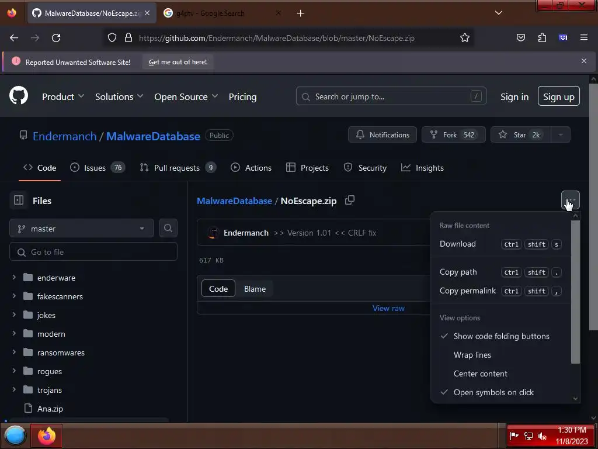Click the View raw link
Screen dimensions: 598x449
click(x=388, y=308)
